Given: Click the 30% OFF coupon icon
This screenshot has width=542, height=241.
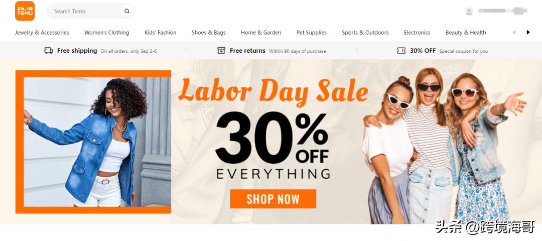Looking at the screenshot, I should (x=401, y=51).
